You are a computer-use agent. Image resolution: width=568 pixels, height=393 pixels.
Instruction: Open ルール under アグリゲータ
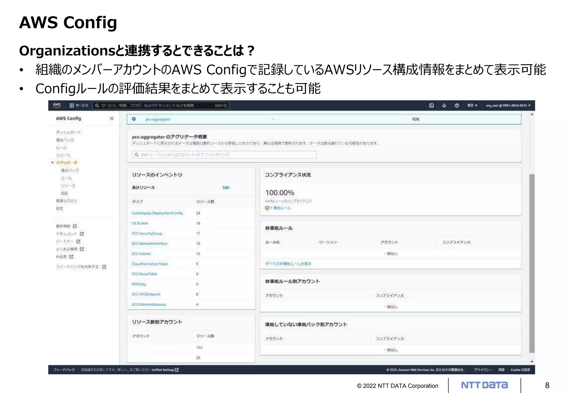tap(66, 178)
